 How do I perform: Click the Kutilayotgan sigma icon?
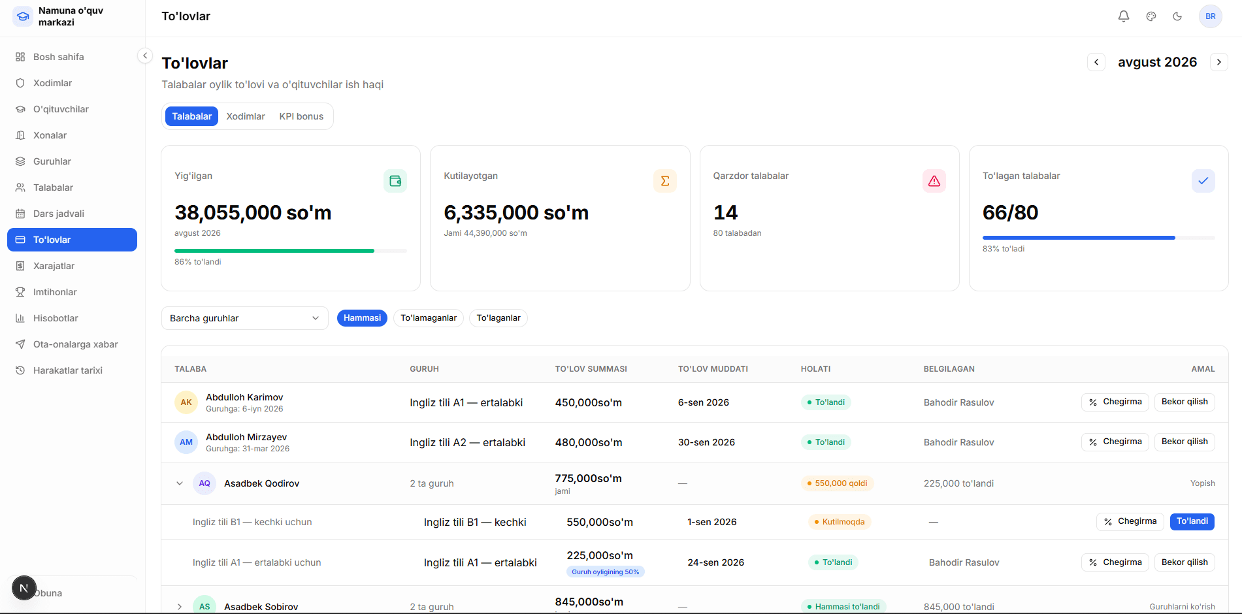coord(665,181)
